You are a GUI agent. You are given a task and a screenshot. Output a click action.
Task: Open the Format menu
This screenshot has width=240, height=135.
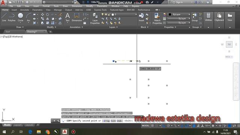coord(46,6)
